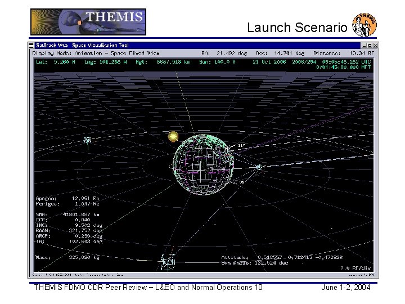Select the ARGP 0.230 deg value
The width and height of the screenshot is (405, 304).
click(69, 236)
